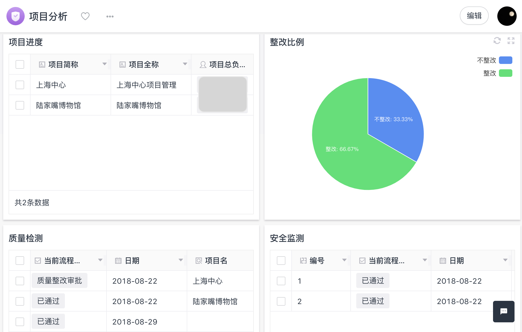522x332 pixels.
Task: Click 2018-08-22 date in safety row 2
Action: pos(459,301)
